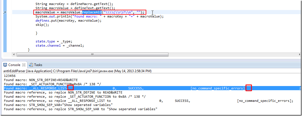
Task: Open the Tasks tab
Action: coord(38,65)
